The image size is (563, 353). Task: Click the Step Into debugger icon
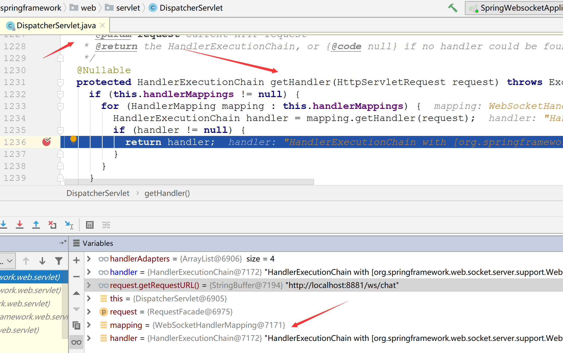click(4, 224)
